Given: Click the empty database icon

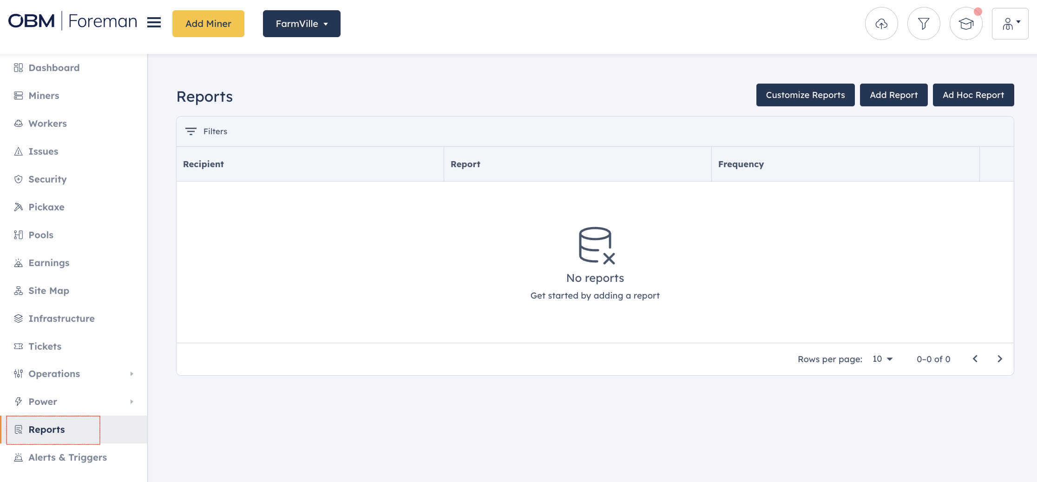Looking at the screenshot, I should click(597, 246).
